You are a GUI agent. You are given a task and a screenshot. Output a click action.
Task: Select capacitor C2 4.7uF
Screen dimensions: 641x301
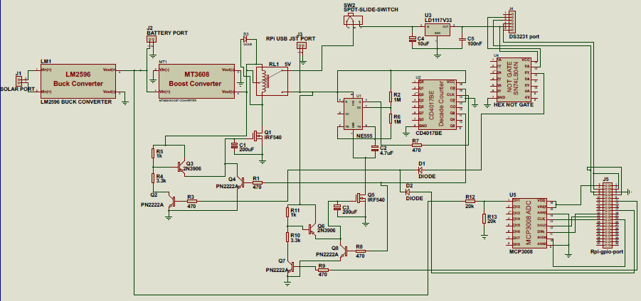coord(375,149)
